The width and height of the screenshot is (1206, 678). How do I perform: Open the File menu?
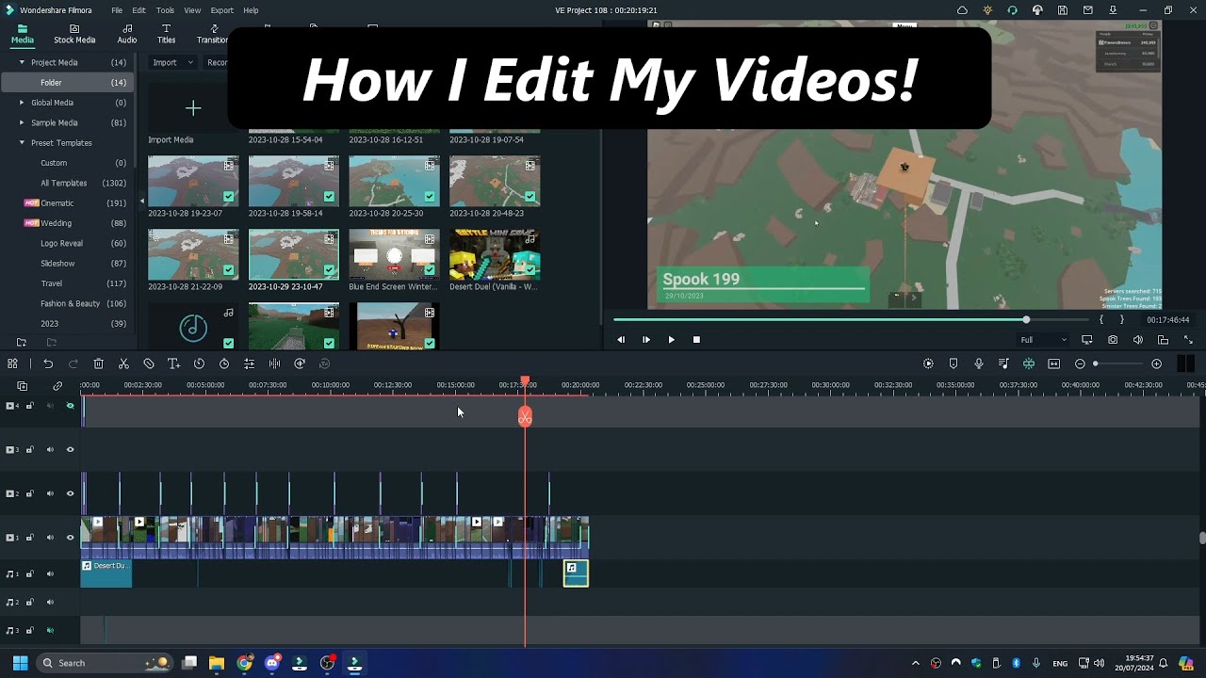pos(117,10)
